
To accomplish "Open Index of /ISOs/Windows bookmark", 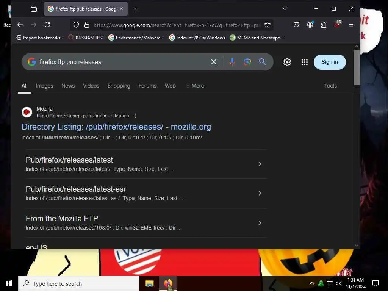I will pos(197,38).
